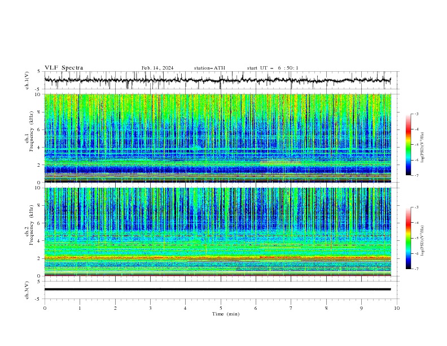Click the ch.1 spectrogram color bar
The height and width of the screenshot is (346, 447).
click(x=408, y=144)
